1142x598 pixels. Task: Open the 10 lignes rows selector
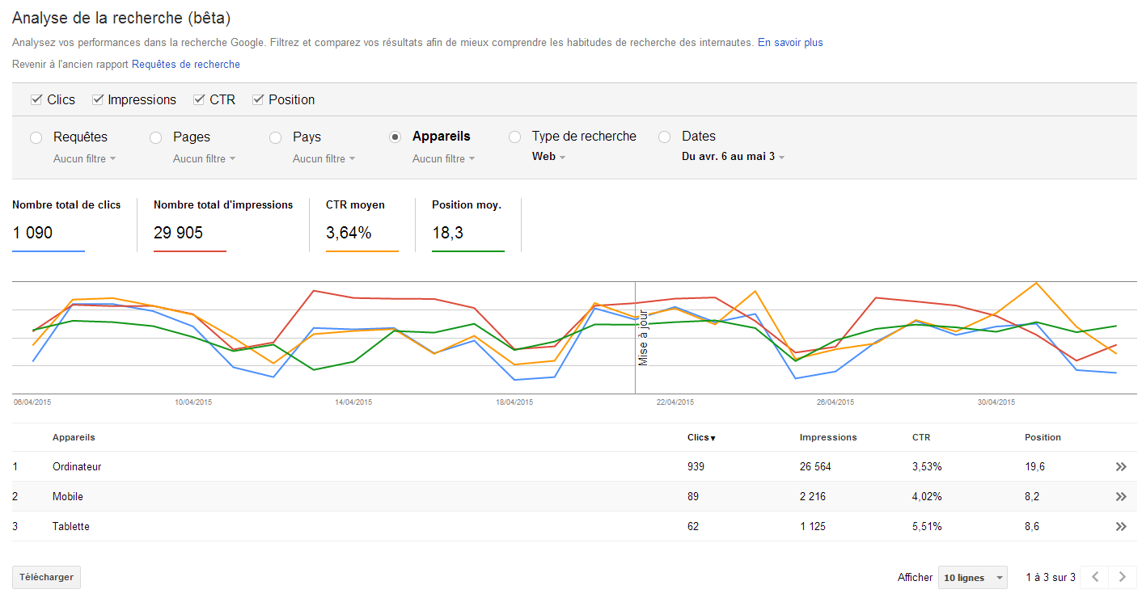click(972, 578)
